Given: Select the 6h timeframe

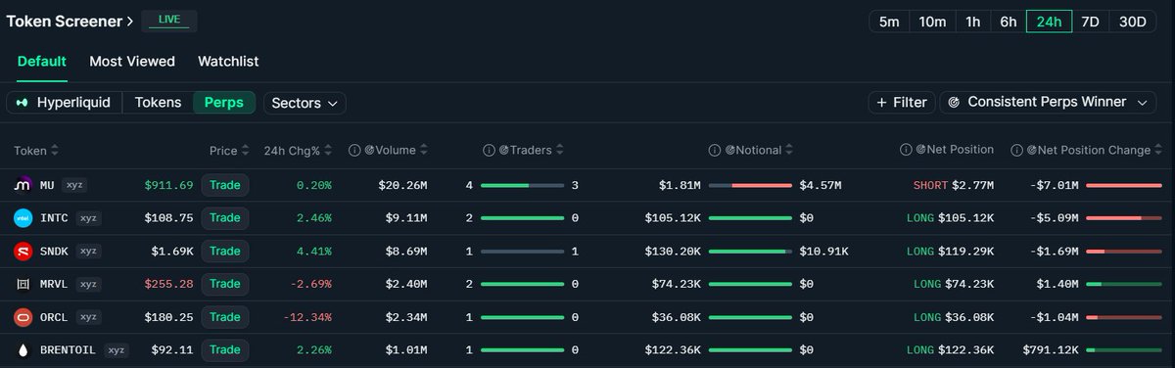Looking at the screenshot, I should [1008, 21].
